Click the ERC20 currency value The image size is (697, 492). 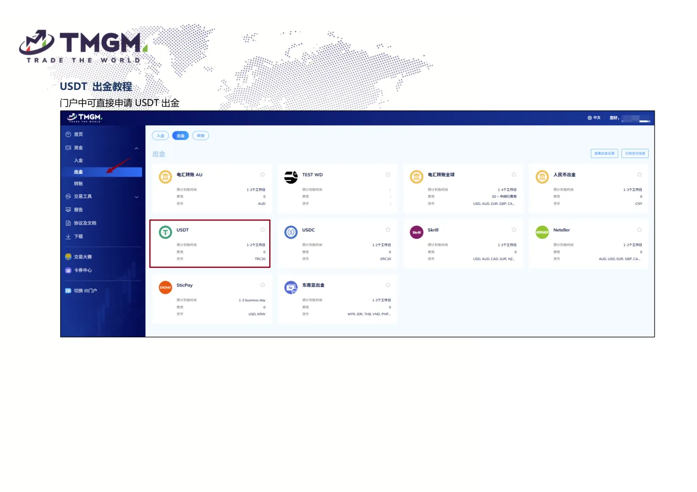tap(385, 259)
